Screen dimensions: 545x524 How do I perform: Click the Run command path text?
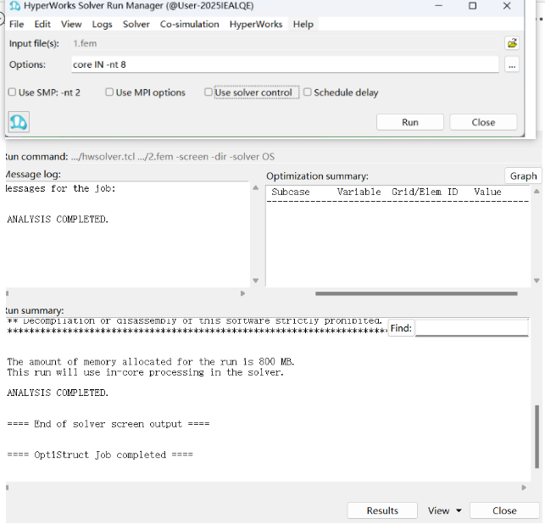(x=173, y=157)
